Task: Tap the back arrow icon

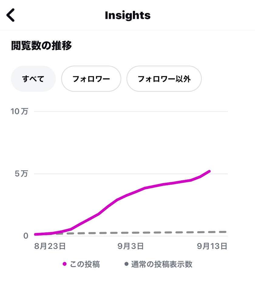Action: [x=11, y=15]
